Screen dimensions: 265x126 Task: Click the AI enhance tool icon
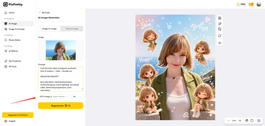(x=220, y=18)
